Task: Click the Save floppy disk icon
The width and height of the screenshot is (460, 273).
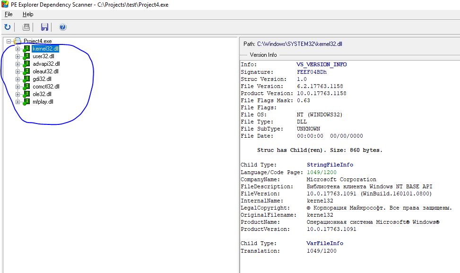Action: [x=45, y=27]
